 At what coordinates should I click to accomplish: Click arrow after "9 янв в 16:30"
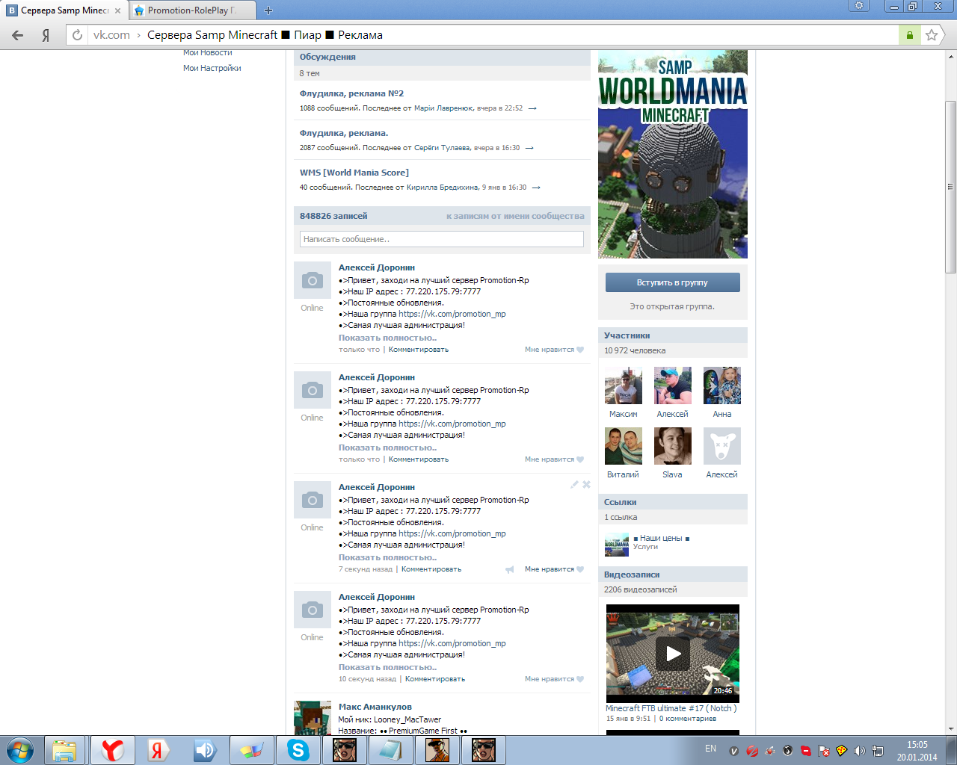(536, 188)
